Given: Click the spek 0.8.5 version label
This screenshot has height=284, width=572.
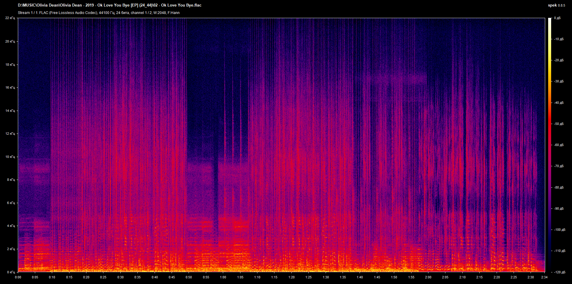Looking at the screenshot, I should (x=557, y=5).
